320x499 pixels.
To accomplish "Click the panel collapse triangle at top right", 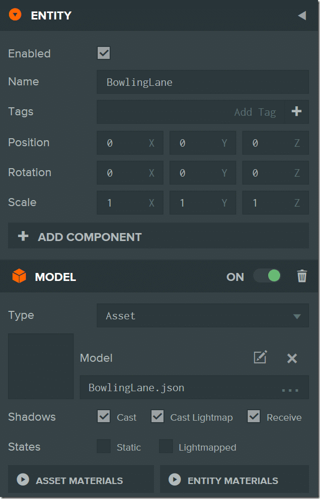I will (x=302, y=15).
